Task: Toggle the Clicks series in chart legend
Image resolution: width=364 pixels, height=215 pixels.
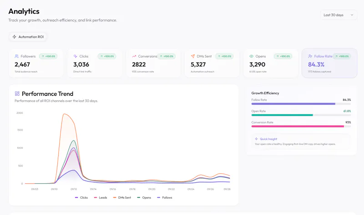Action: point(81,198)
